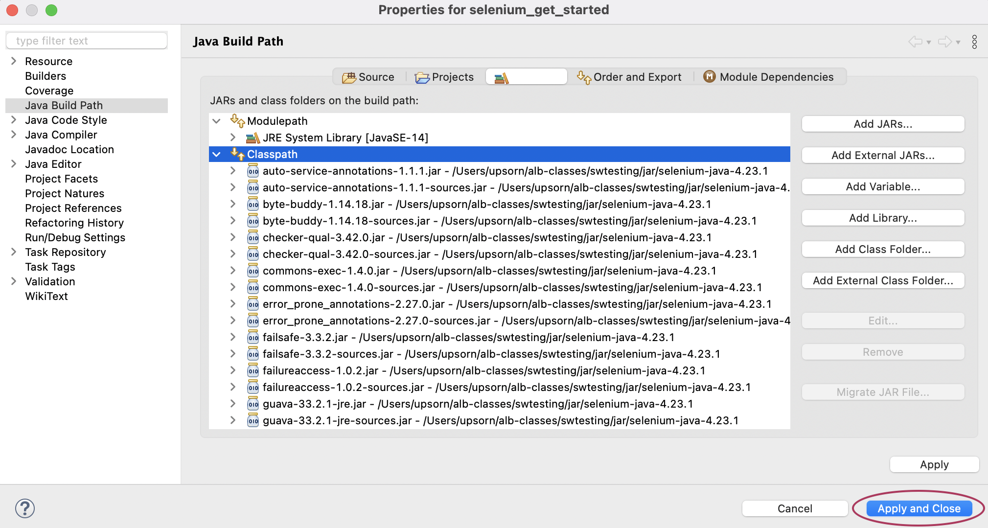Collapse the Classpath section chevron
This screenshot has width=988, height=528.
(x=217, y=154)
